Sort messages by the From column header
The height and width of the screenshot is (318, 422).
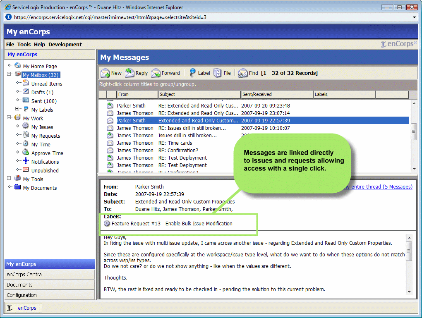137,94
